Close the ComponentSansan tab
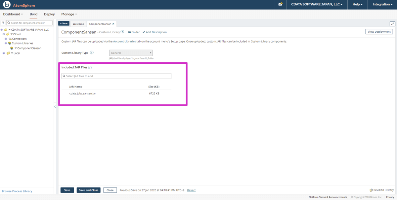397x200 pixels. 113,24
